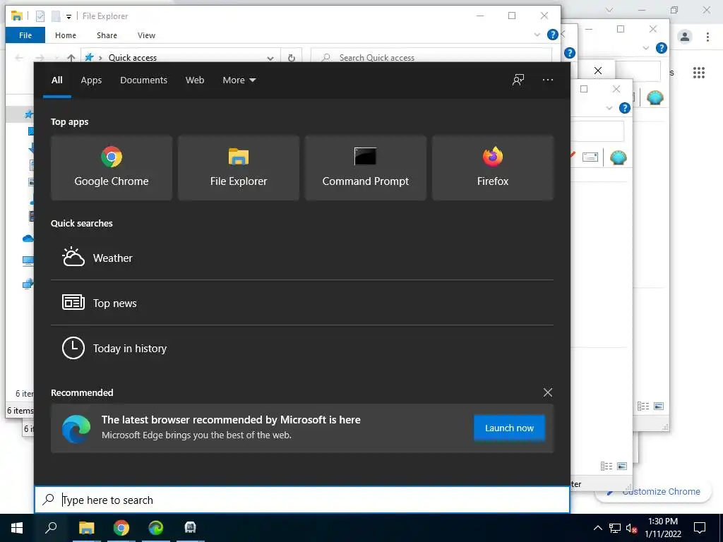723x542 pixels.
Task: Open Customize Quick Access Toolbar dropdown arrow
Action: [68, 17]
